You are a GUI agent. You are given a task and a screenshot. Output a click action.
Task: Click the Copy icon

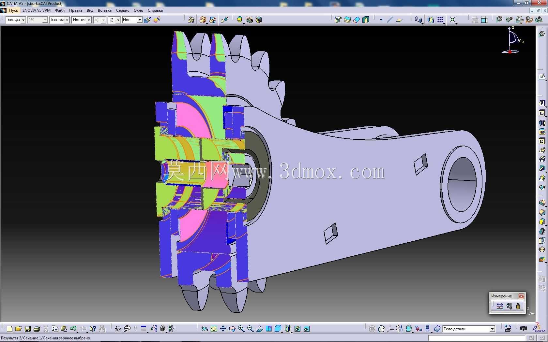55,329
